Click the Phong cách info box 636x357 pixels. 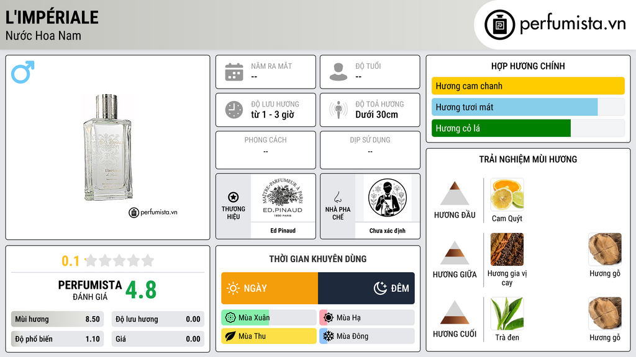266,150
